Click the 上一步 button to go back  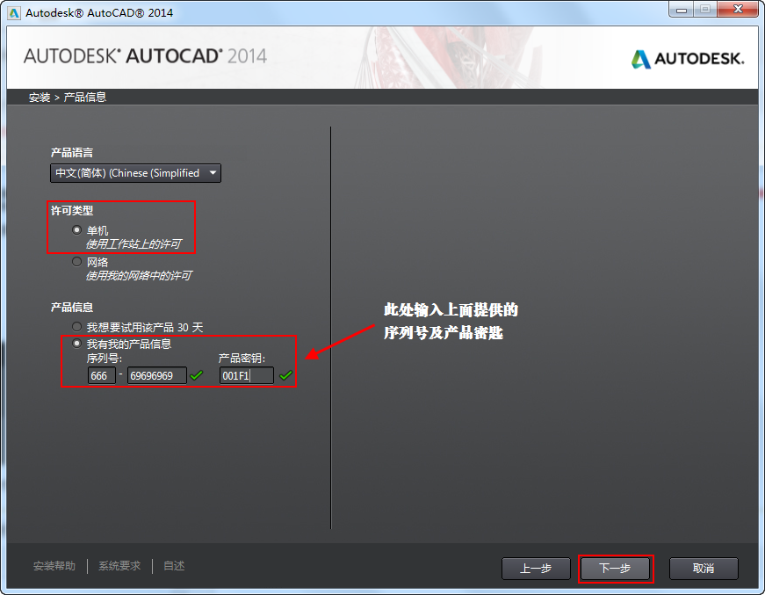pos(536,569)
